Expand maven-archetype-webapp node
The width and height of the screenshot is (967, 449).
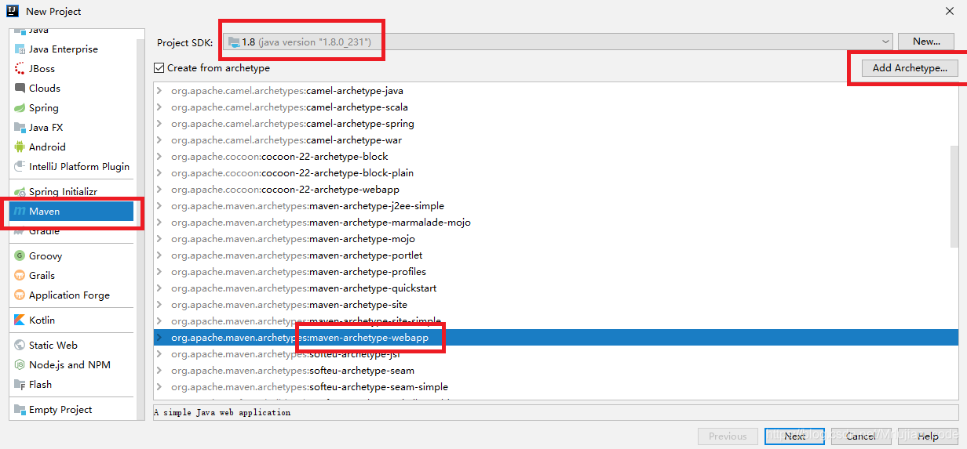tap(159, 338)
